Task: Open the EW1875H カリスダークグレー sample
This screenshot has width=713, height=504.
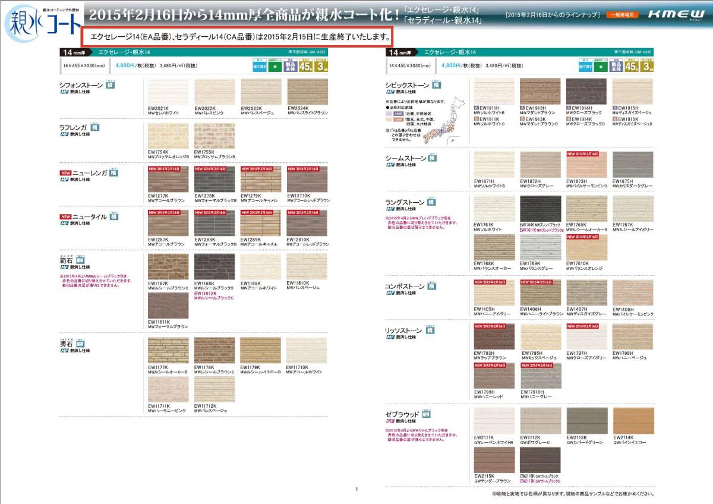Action: coord(633,165)
